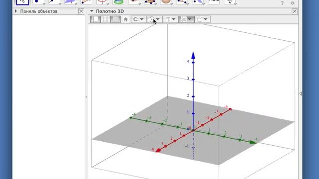Select the Circle with Axis tool
Image resolution: width=319 pixels, height=179 pixels.
point(102,2)
